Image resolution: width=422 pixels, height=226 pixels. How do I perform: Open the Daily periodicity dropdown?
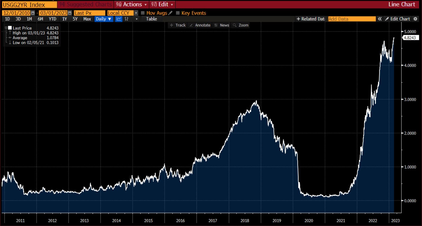pos(104,19)
